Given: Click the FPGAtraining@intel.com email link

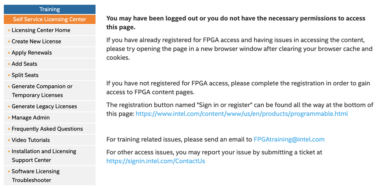Looking at the screenshot, I should (289, 140).
